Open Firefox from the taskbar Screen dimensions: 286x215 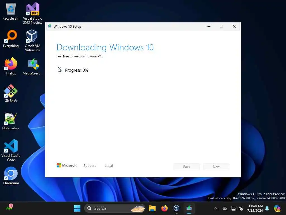[x=164, y=208]
